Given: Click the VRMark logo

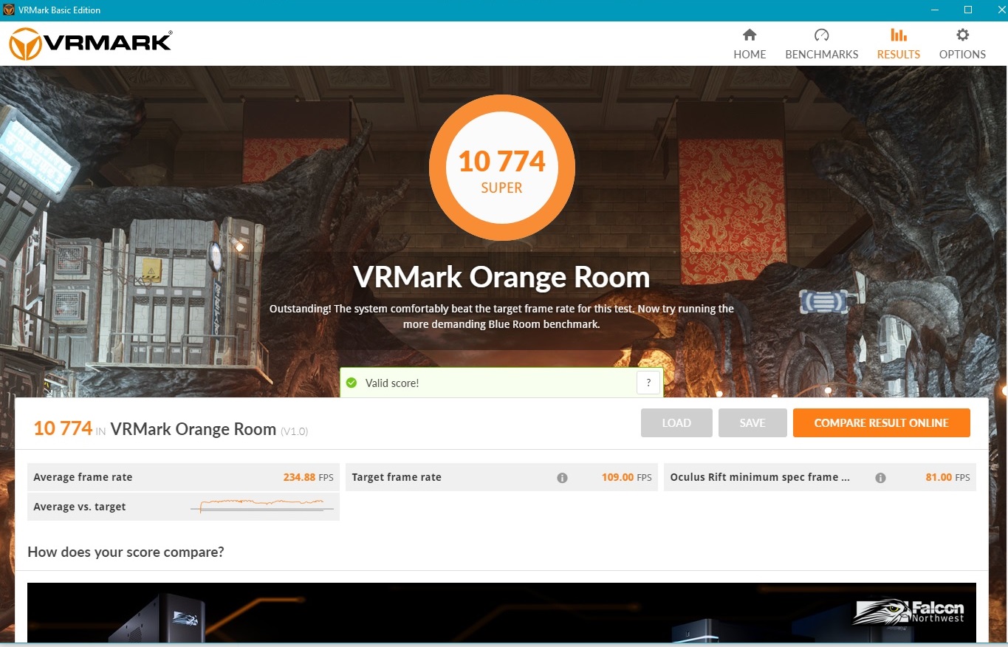Looking at the screenshot, I should point(90,44).
